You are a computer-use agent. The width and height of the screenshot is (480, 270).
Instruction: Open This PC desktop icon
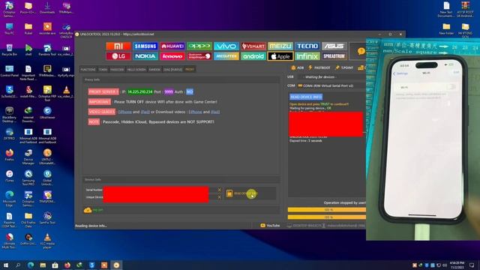click(x=9, y=29)
